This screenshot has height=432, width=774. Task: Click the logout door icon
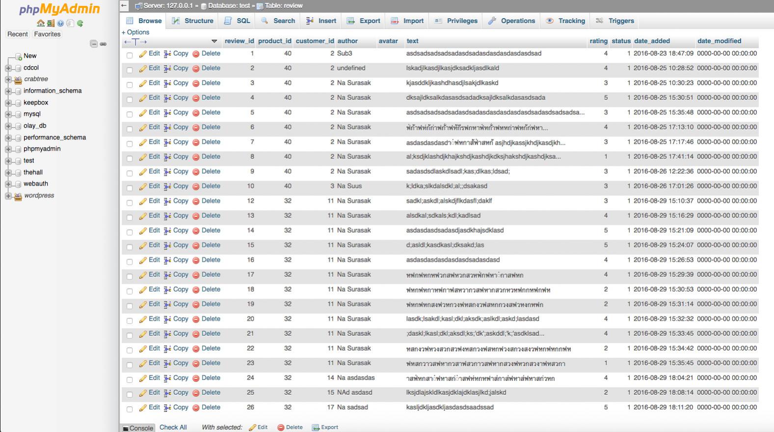click(50, 23)
